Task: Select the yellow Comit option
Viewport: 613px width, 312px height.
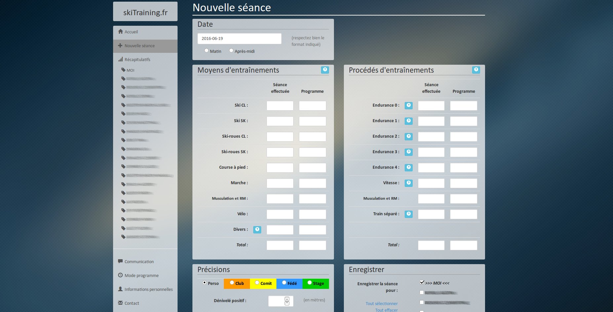Action: (257, 283)
